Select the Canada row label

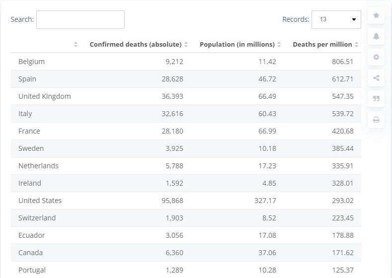[30, 253]
